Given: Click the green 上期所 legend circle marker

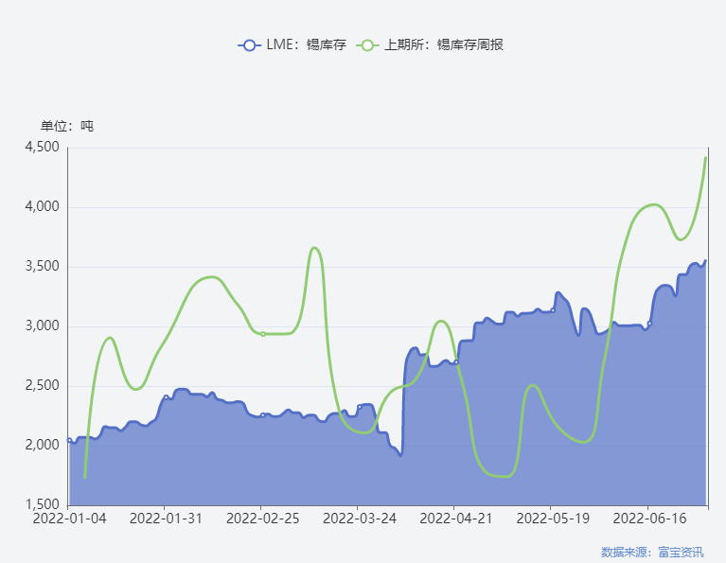Looking at the screenshot, I should click(x=367, y=45).
